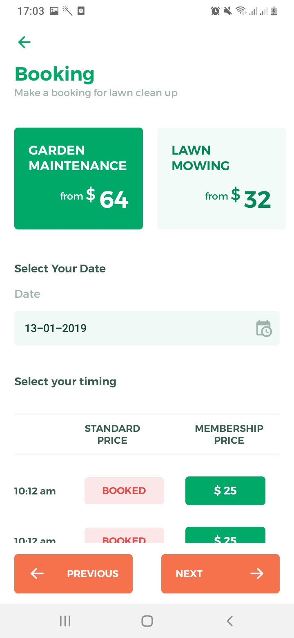Image resolution: width=294 pixels, height=638 pixels.
Task: Tap the first BOOKED standard price slot
Action: click(x=124, y=491)
